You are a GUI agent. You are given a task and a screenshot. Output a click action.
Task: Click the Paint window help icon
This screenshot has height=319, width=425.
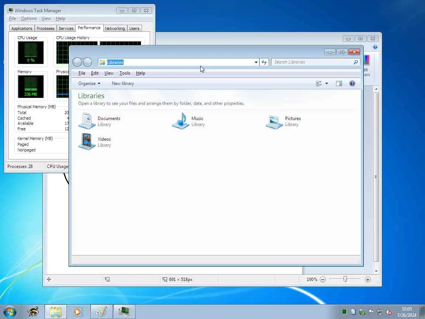375,47
